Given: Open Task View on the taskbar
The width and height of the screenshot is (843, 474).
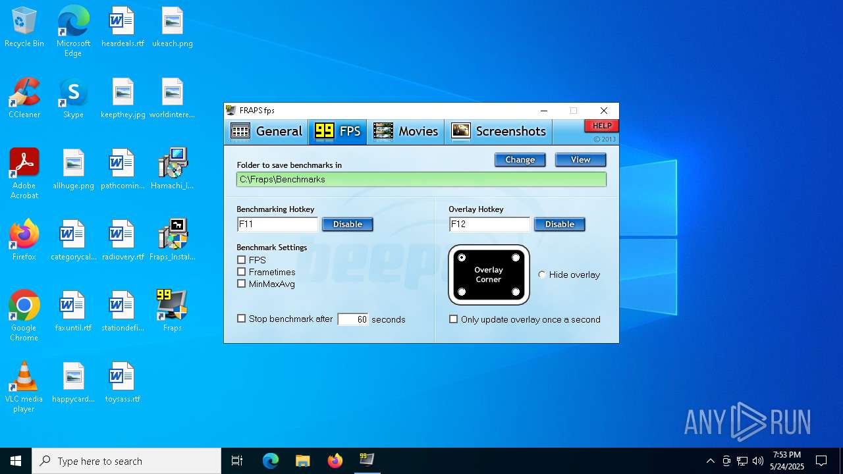Looking at the screenshot, I should (x=237, y=461).
